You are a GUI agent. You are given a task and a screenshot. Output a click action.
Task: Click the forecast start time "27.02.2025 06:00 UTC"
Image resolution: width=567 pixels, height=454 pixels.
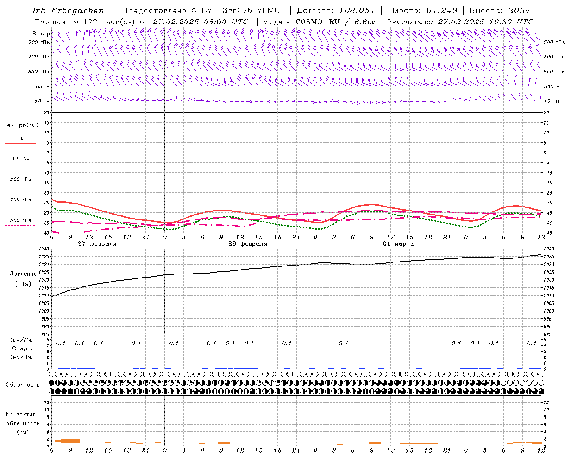coord(200,22)
